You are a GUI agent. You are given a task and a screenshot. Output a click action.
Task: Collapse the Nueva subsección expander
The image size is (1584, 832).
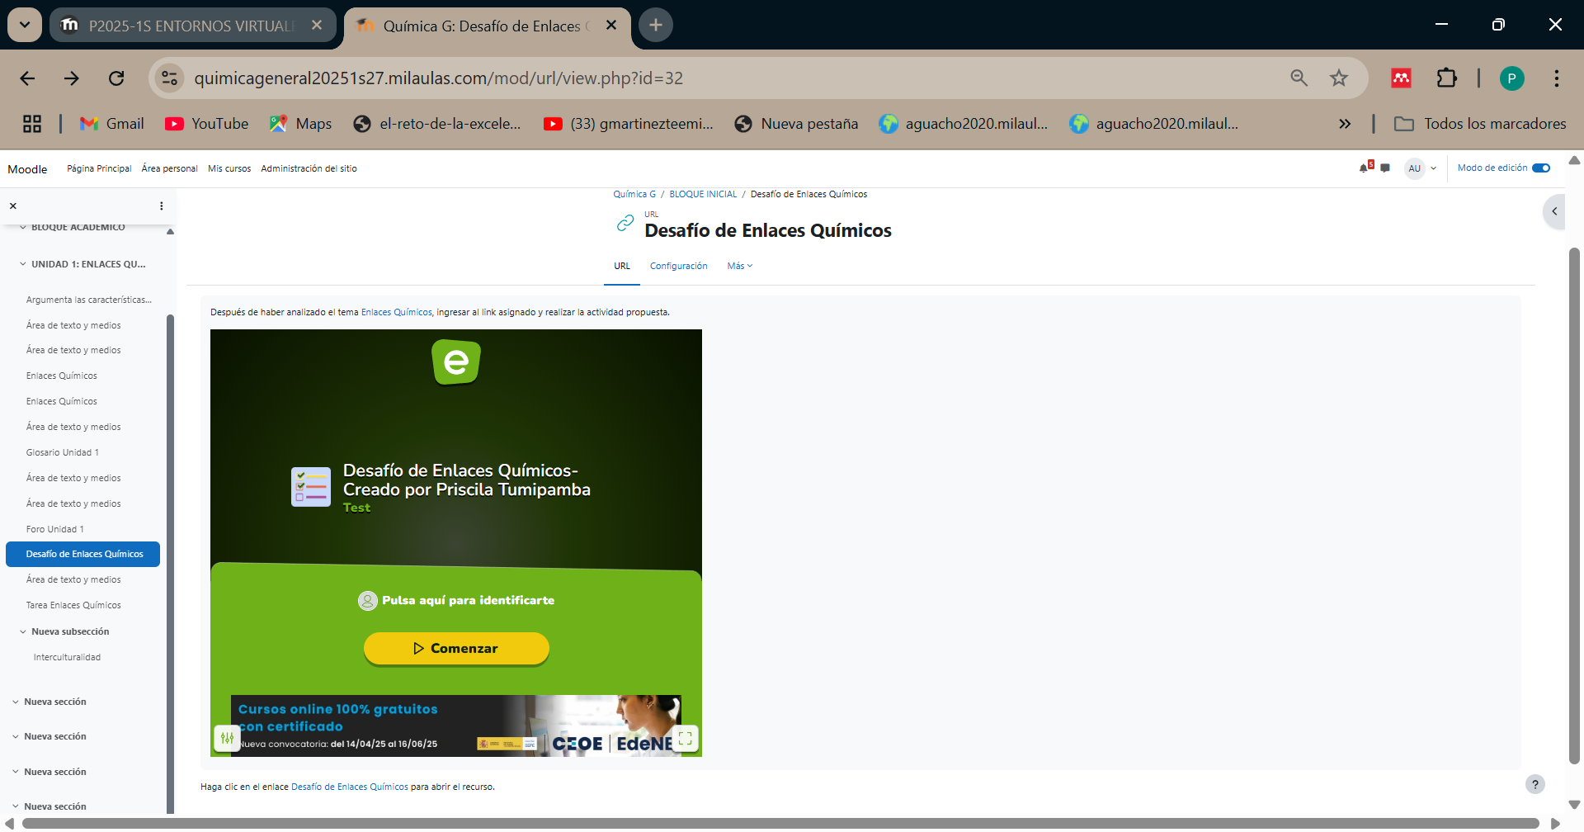click(x=23, y=631)
